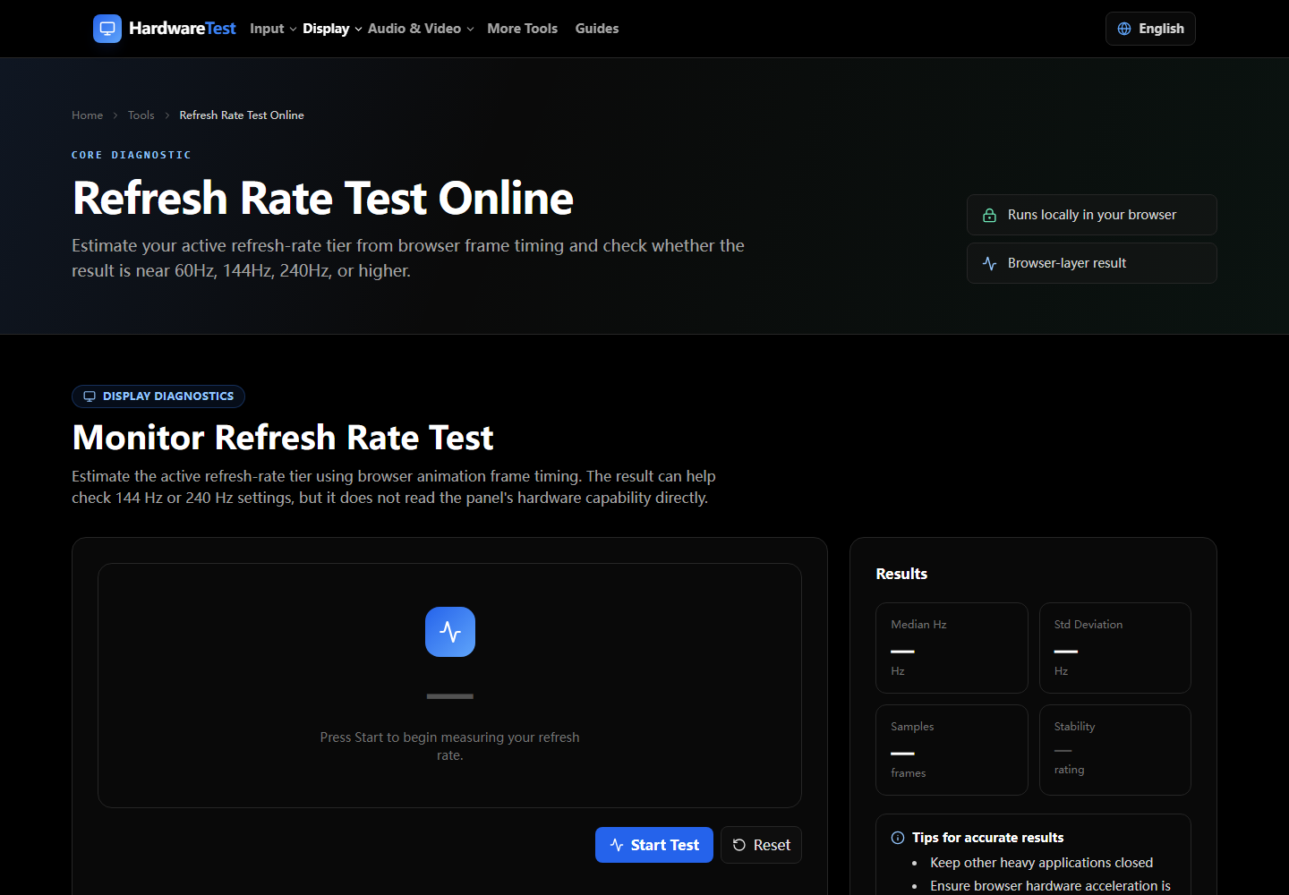
Task: Click the blue pulse icon in test area
Action: pyautogui.click(x=450, y=632)
